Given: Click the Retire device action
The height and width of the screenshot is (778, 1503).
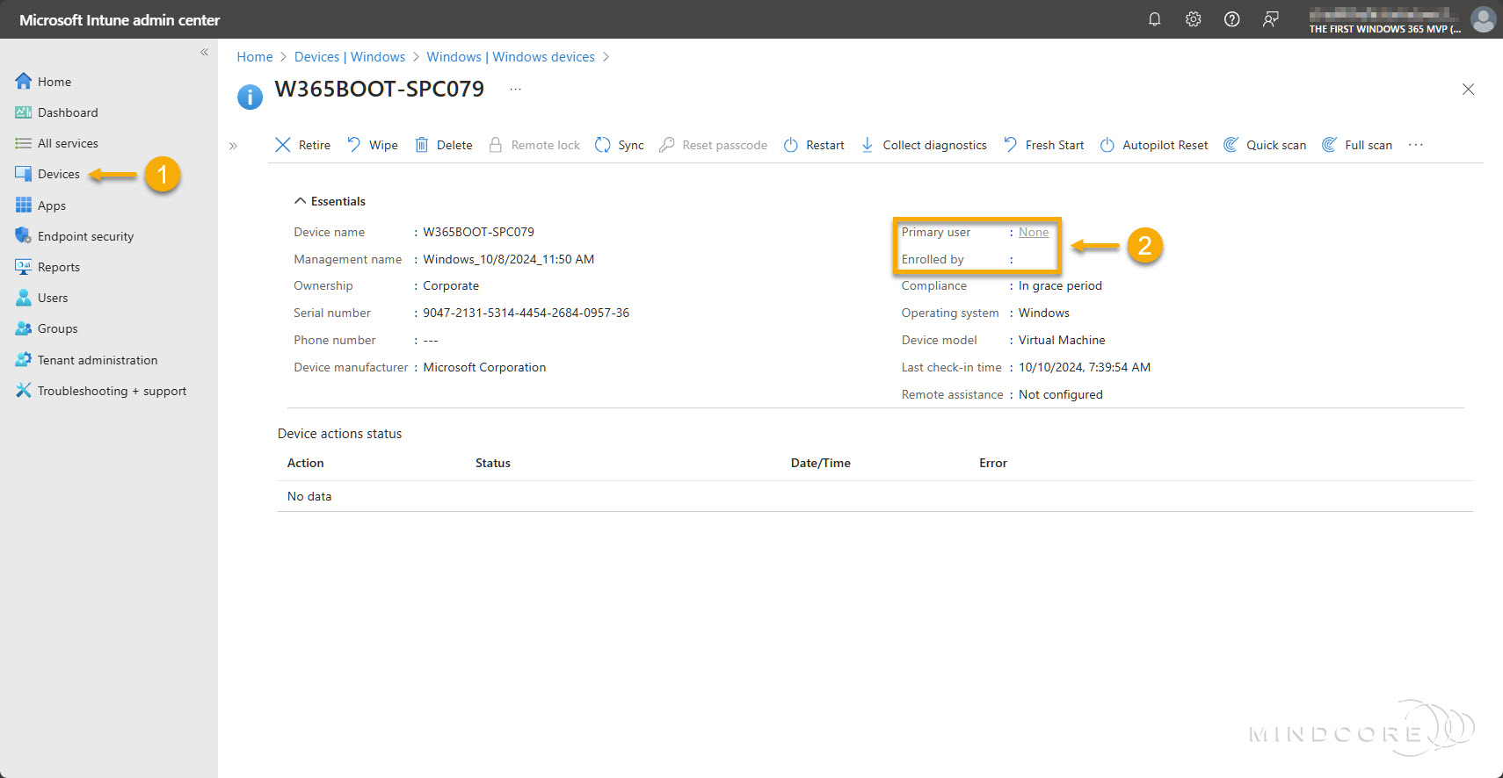Looking at the screenshot, I should click(303, 145).
